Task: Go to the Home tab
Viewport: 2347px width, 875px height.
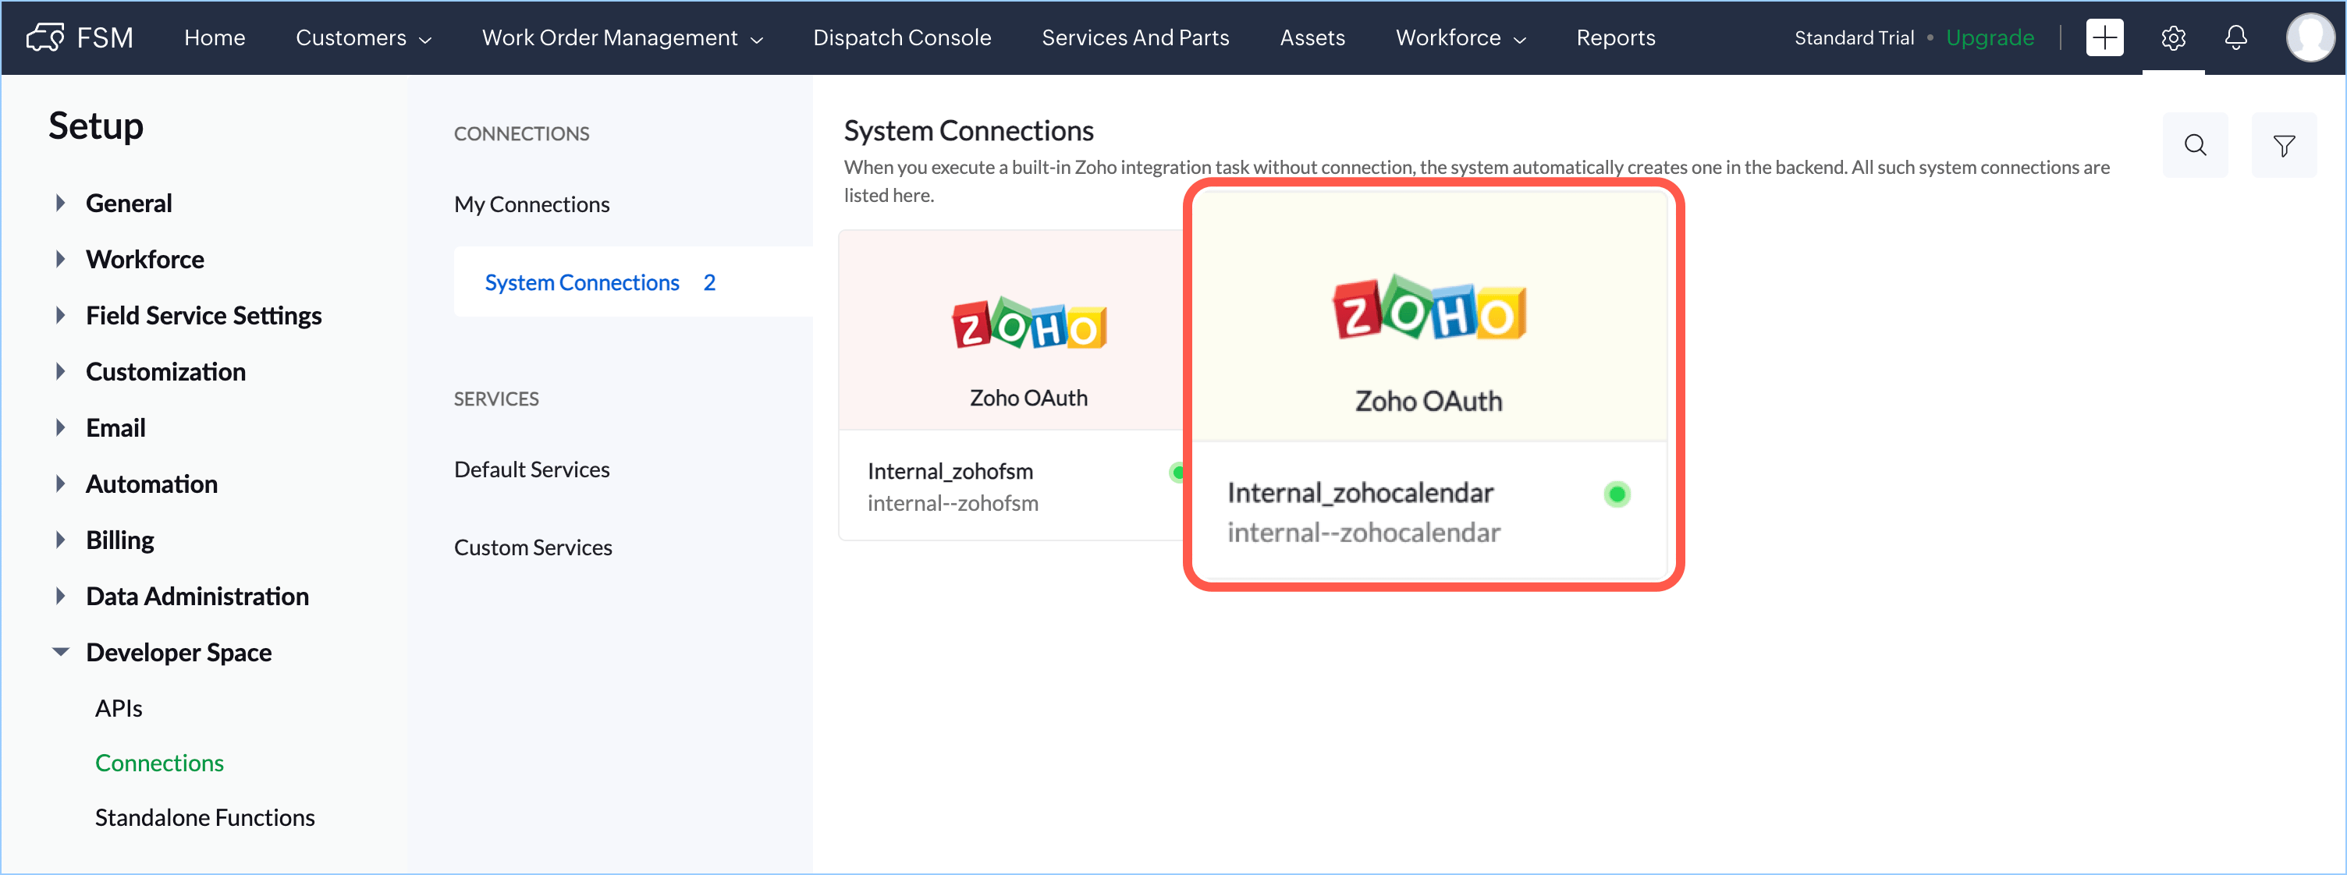Action: point(214,37)
